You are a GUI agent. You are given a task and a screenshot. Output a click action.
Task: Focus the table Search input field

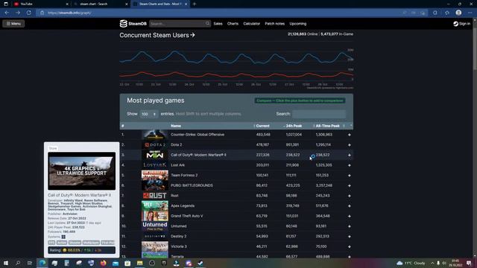pos(319,114)
